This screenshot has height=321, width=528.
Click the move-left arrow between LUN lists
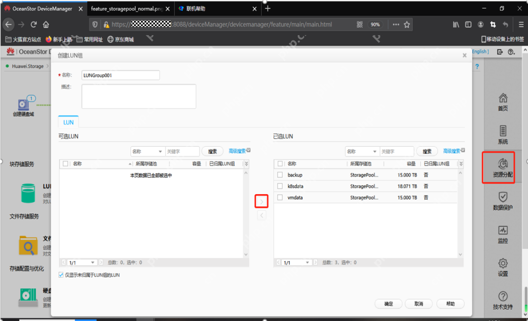pyautogui.click(x=262, y=215)
